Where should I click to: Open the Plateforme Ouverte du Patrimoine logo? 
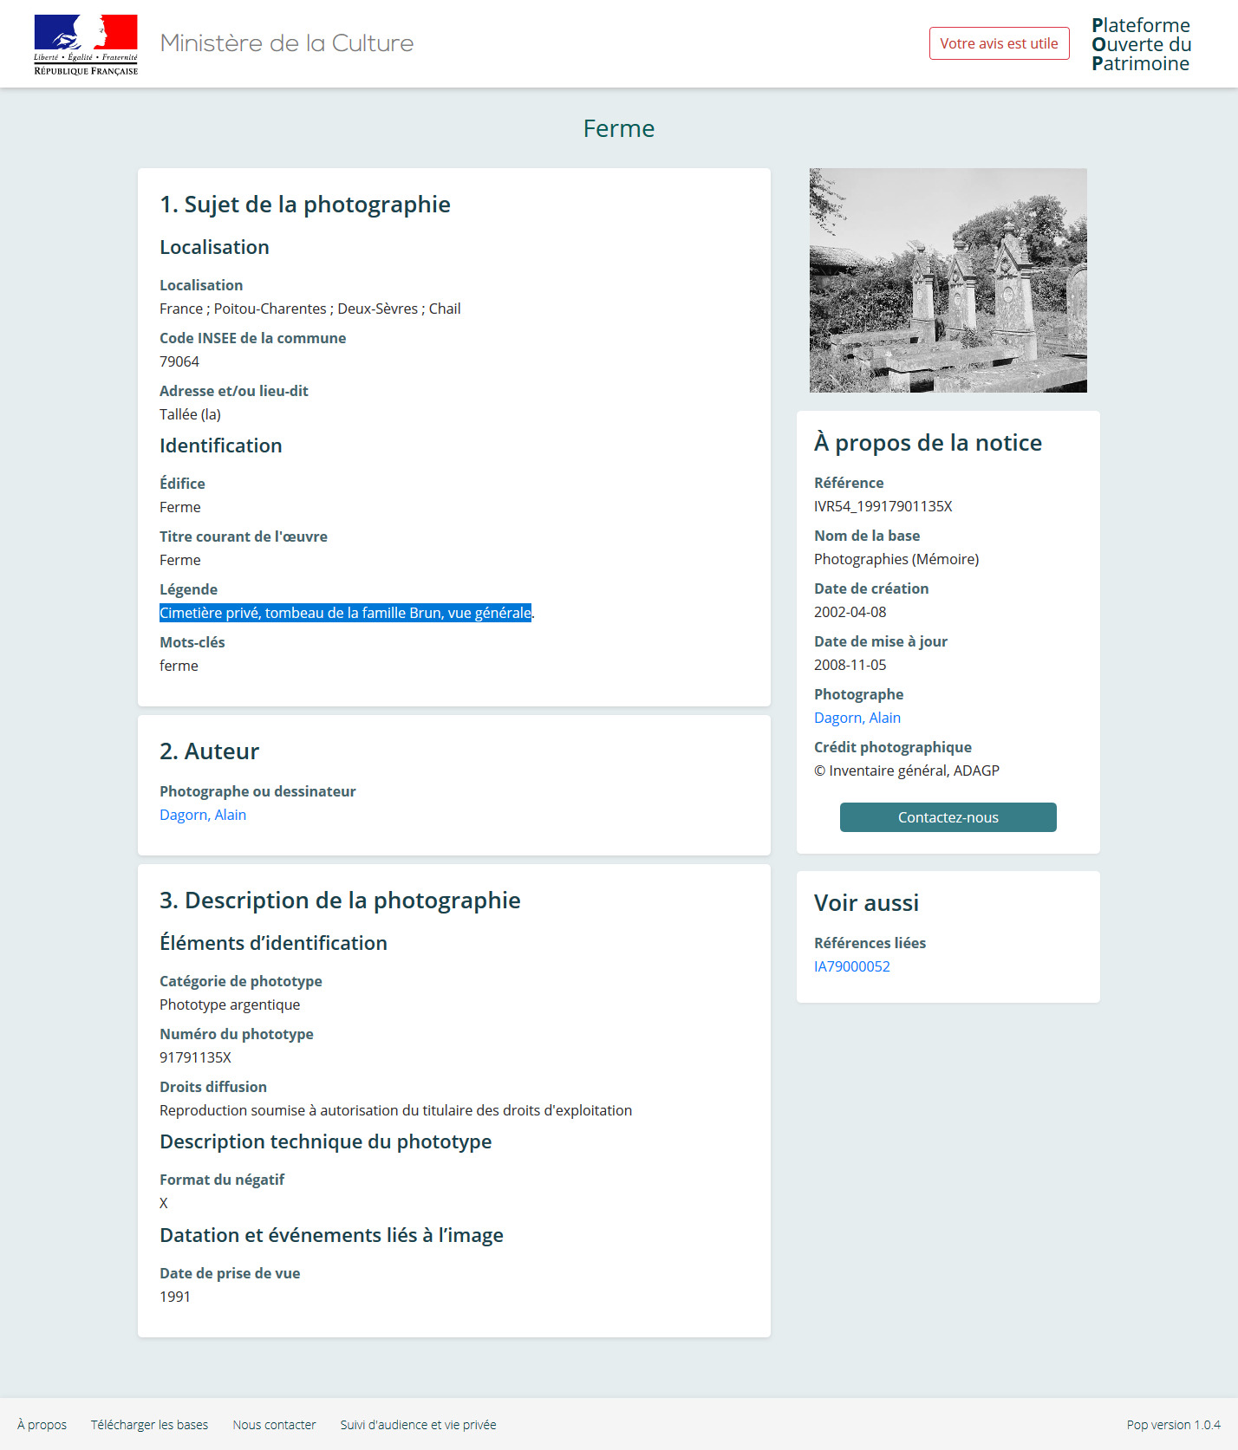(1141, 44)
